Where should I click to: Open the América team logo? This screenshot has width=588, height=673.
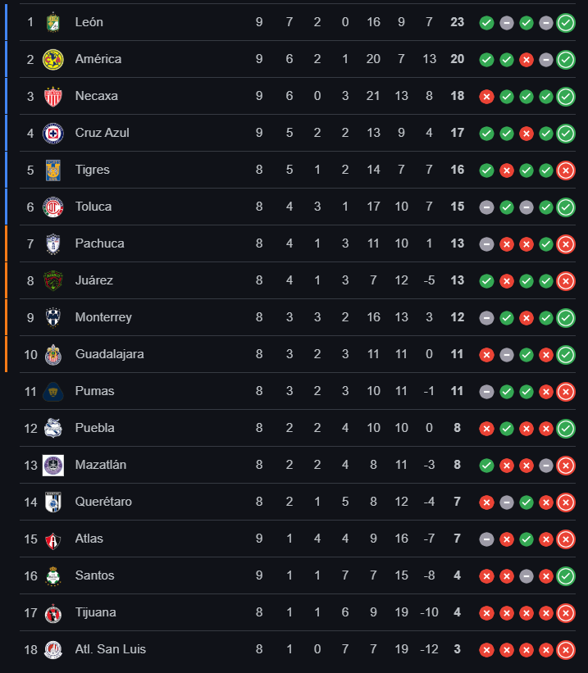[x=52, y=59]
